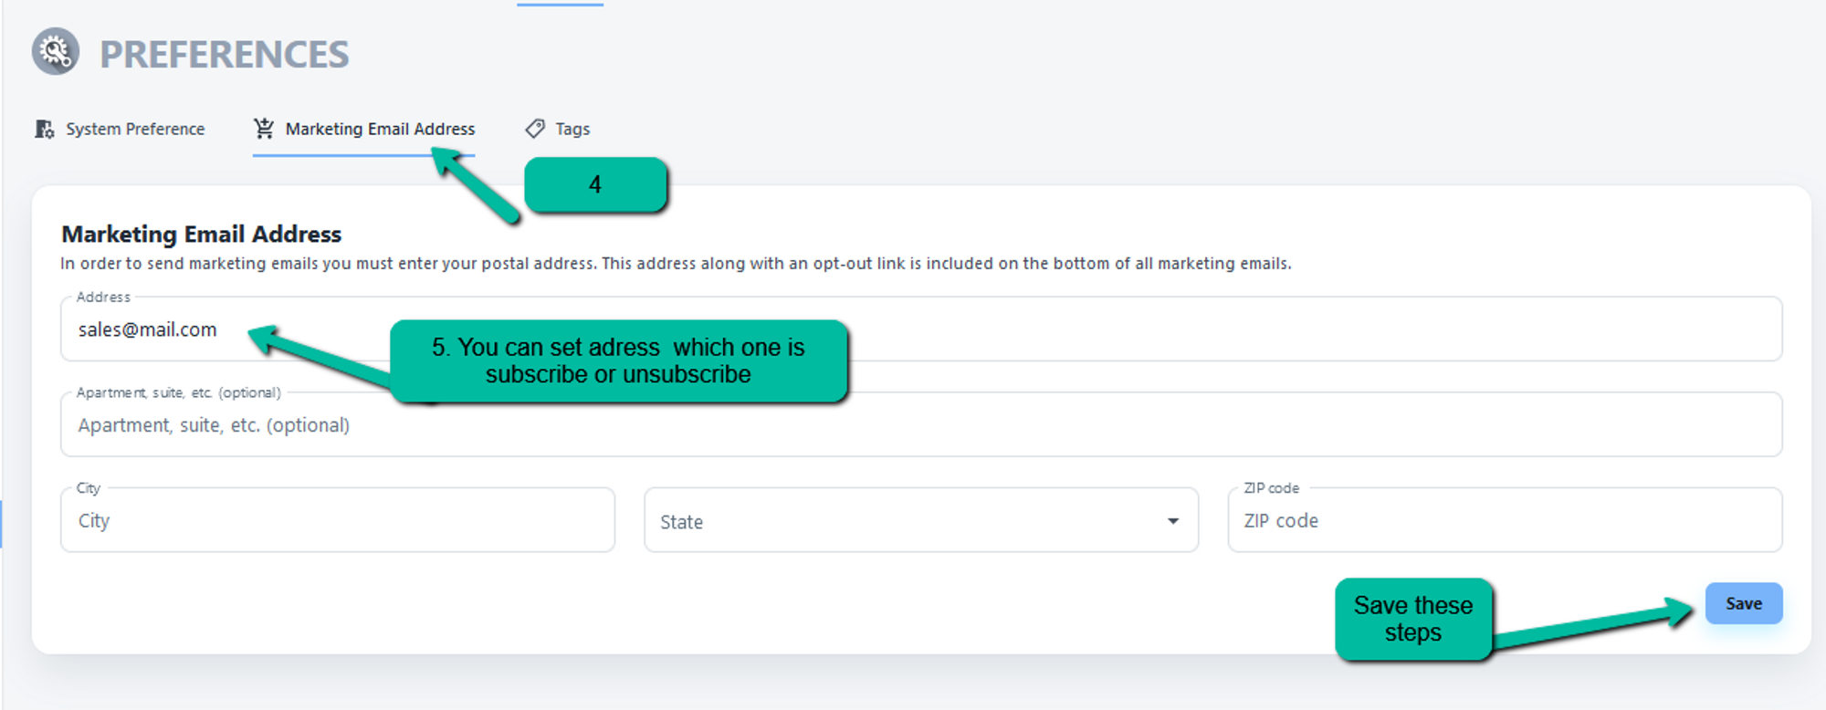Click the PREFERENCES page title
The height and width of the screenshot is (710, 1826).
point(224,55)
